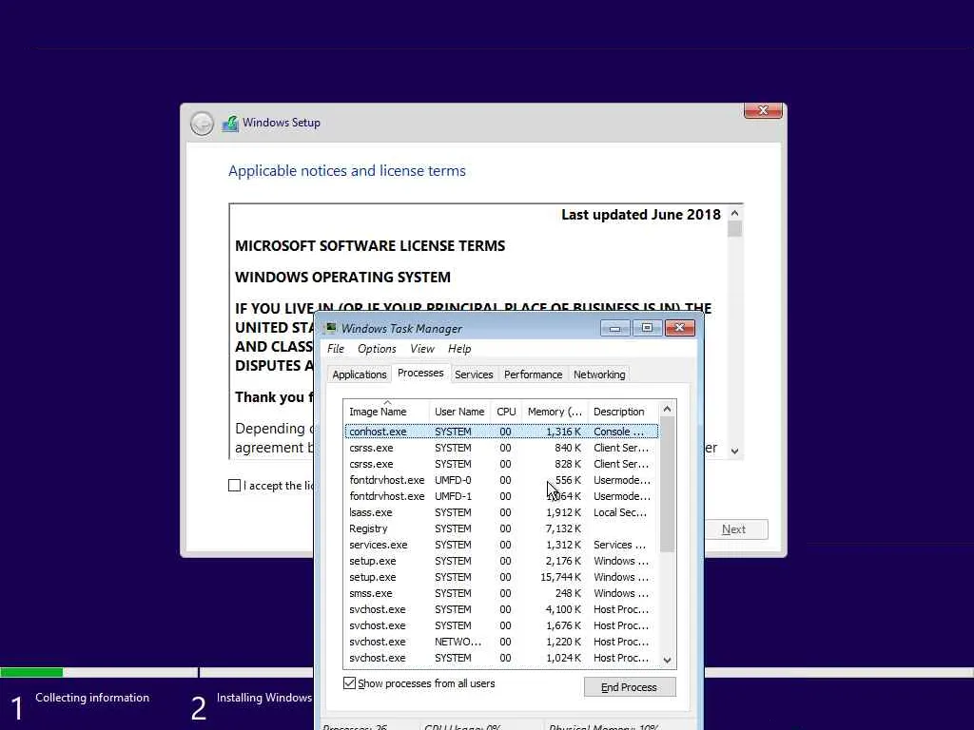Select the conhost.exe process row
This screenshot has width=974, height=730.
(x=501, y=432)
